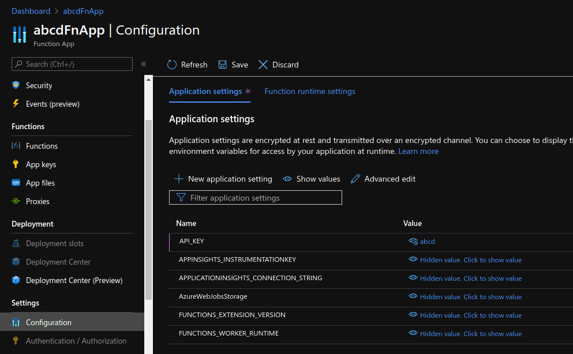Click the magnifier icon in search box
This screenshot has width=573, height=354.
pyautogui.click(x=18, y=64)
